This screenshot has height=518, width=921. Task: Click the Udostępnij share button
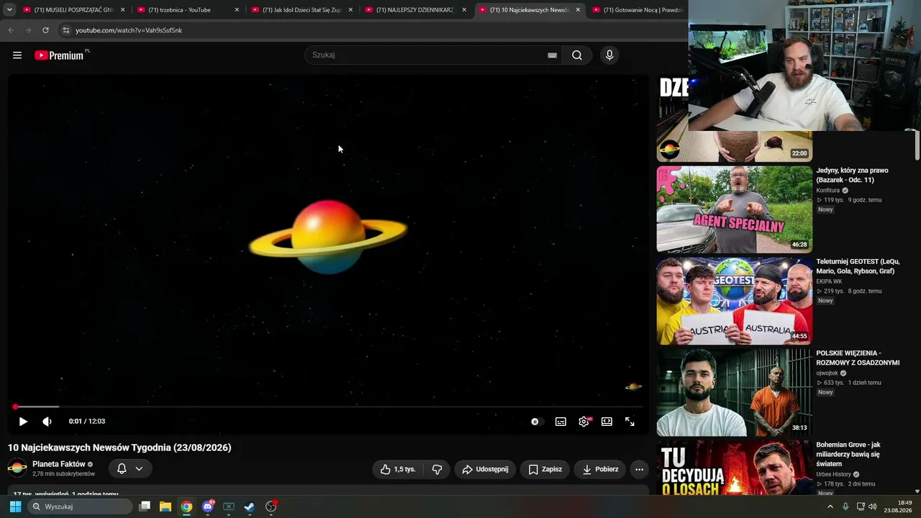[x=485, y=469]
